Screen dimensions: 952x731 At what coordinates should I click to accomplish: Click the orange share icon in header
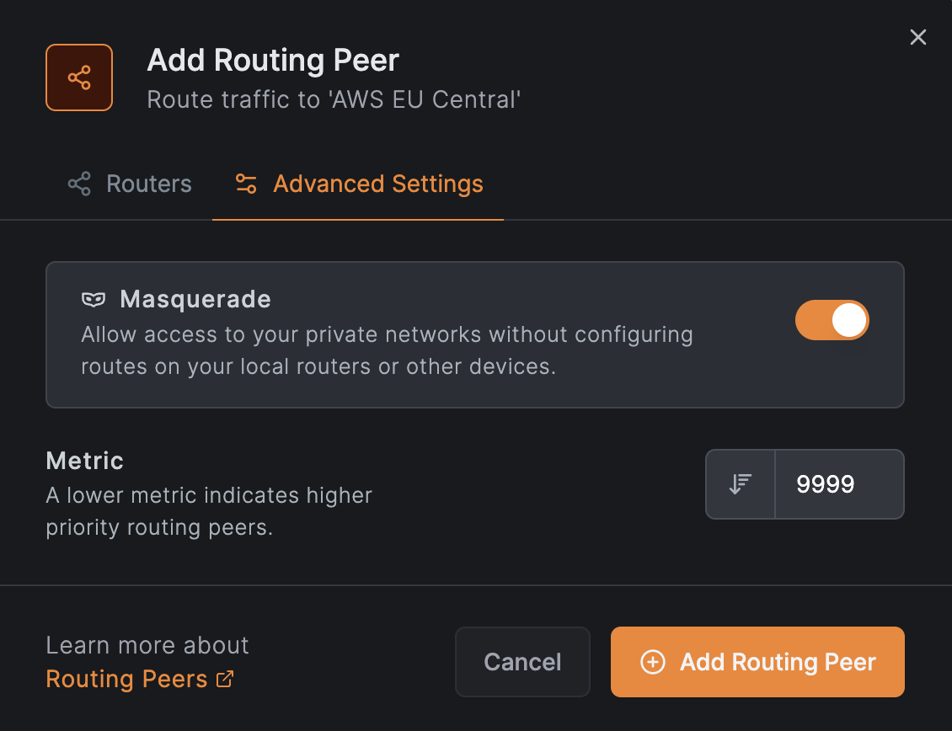click(x=79, y=77)
